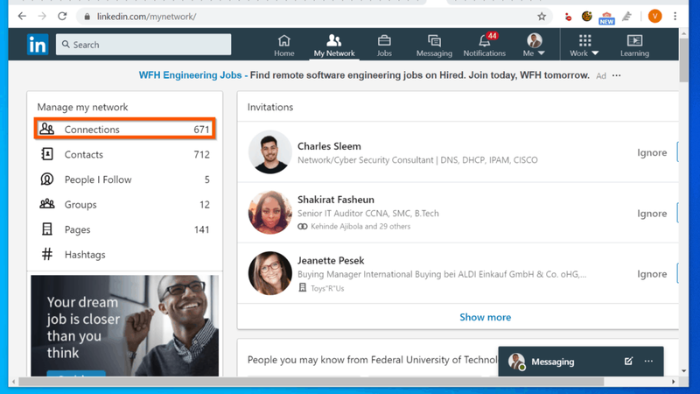Open Messaging overlay options ellipsis

pos(648,361)
